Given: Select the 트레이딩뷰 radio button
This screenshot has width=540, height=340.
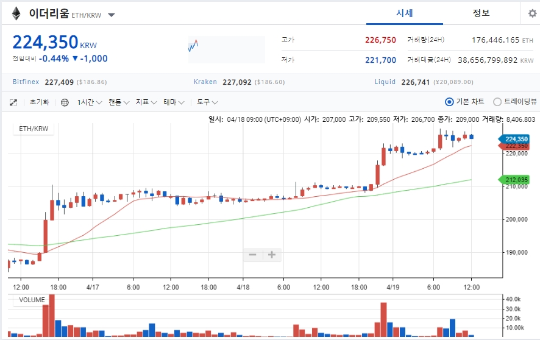Looking at the screenshot, I should click(x=497, y=102).
